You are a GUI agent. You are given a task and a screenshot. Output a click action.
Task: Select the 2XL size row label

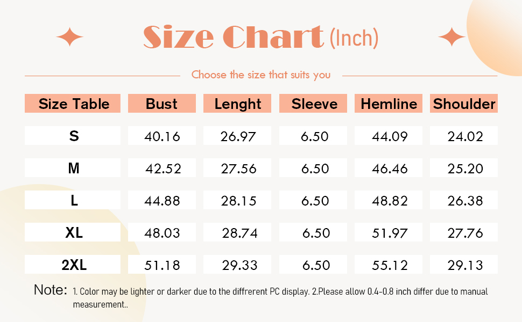tap(74, 265)
